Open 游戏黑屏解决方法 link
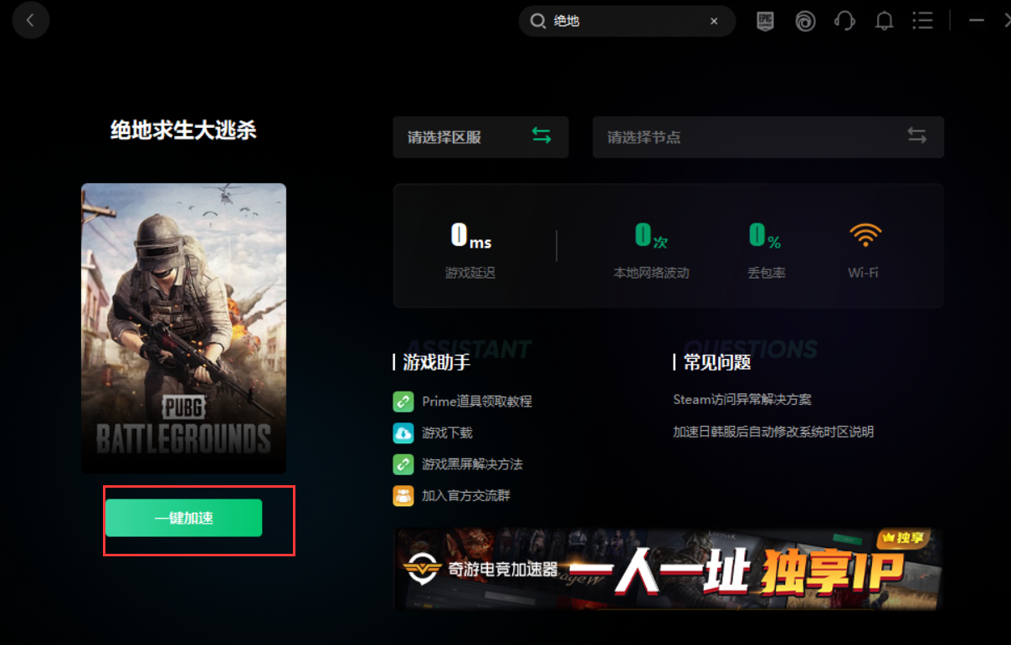1011x645 pixels. pyautogui.click(x=472, y=464)
